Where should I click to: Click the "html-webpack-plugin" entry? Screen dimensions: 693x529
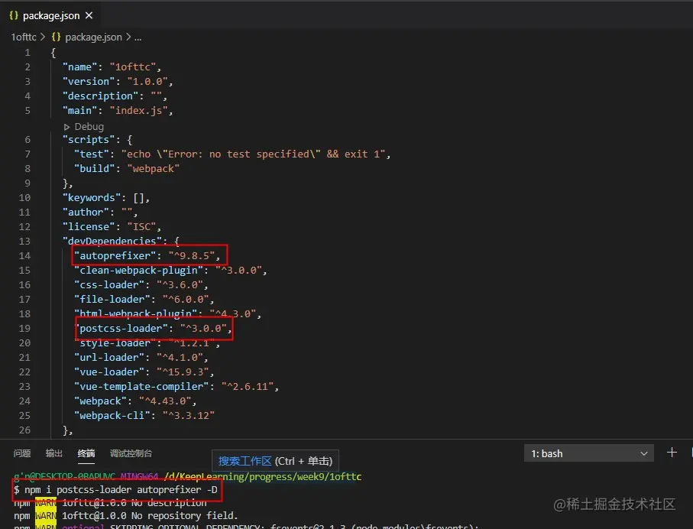(167, 313)
